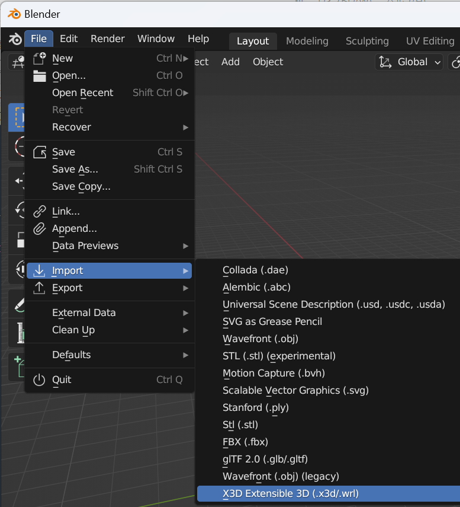The image size is (460, 507).
Task: Select Wavefront (.obj) (legacy) import
Action: 329,476
